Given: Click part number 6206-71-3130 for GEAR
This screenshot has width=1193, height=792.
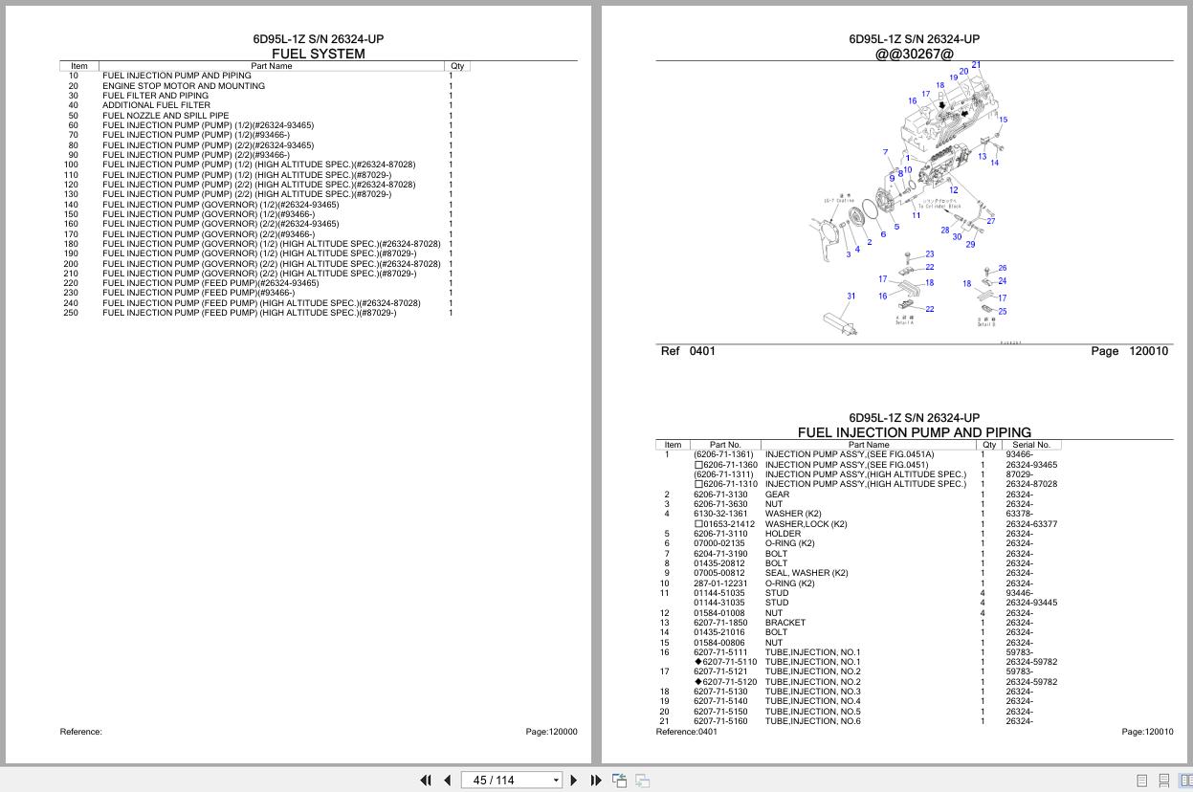Looking at the screenshot, I should tap(720, 495).
